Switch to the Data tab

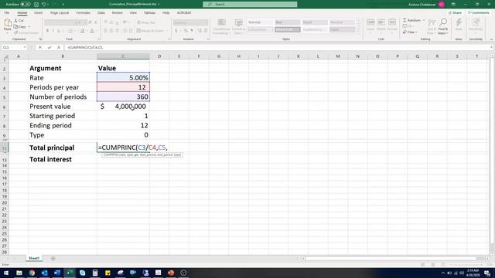(x=101, y=13)
